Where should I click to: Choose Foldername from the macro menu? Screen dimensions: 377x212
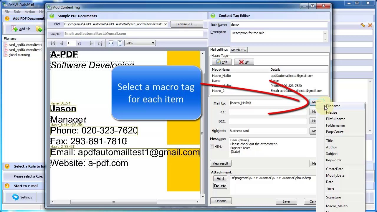(340, 125)
